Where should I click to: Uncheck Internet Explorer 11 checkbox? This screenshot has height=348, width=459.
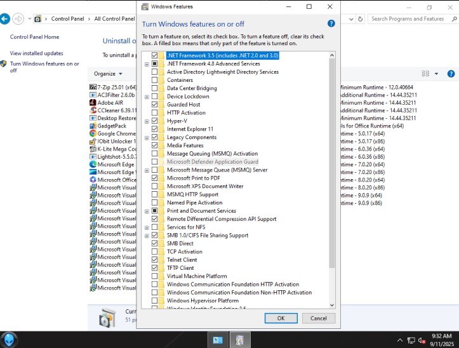click(x=154, y=129)
